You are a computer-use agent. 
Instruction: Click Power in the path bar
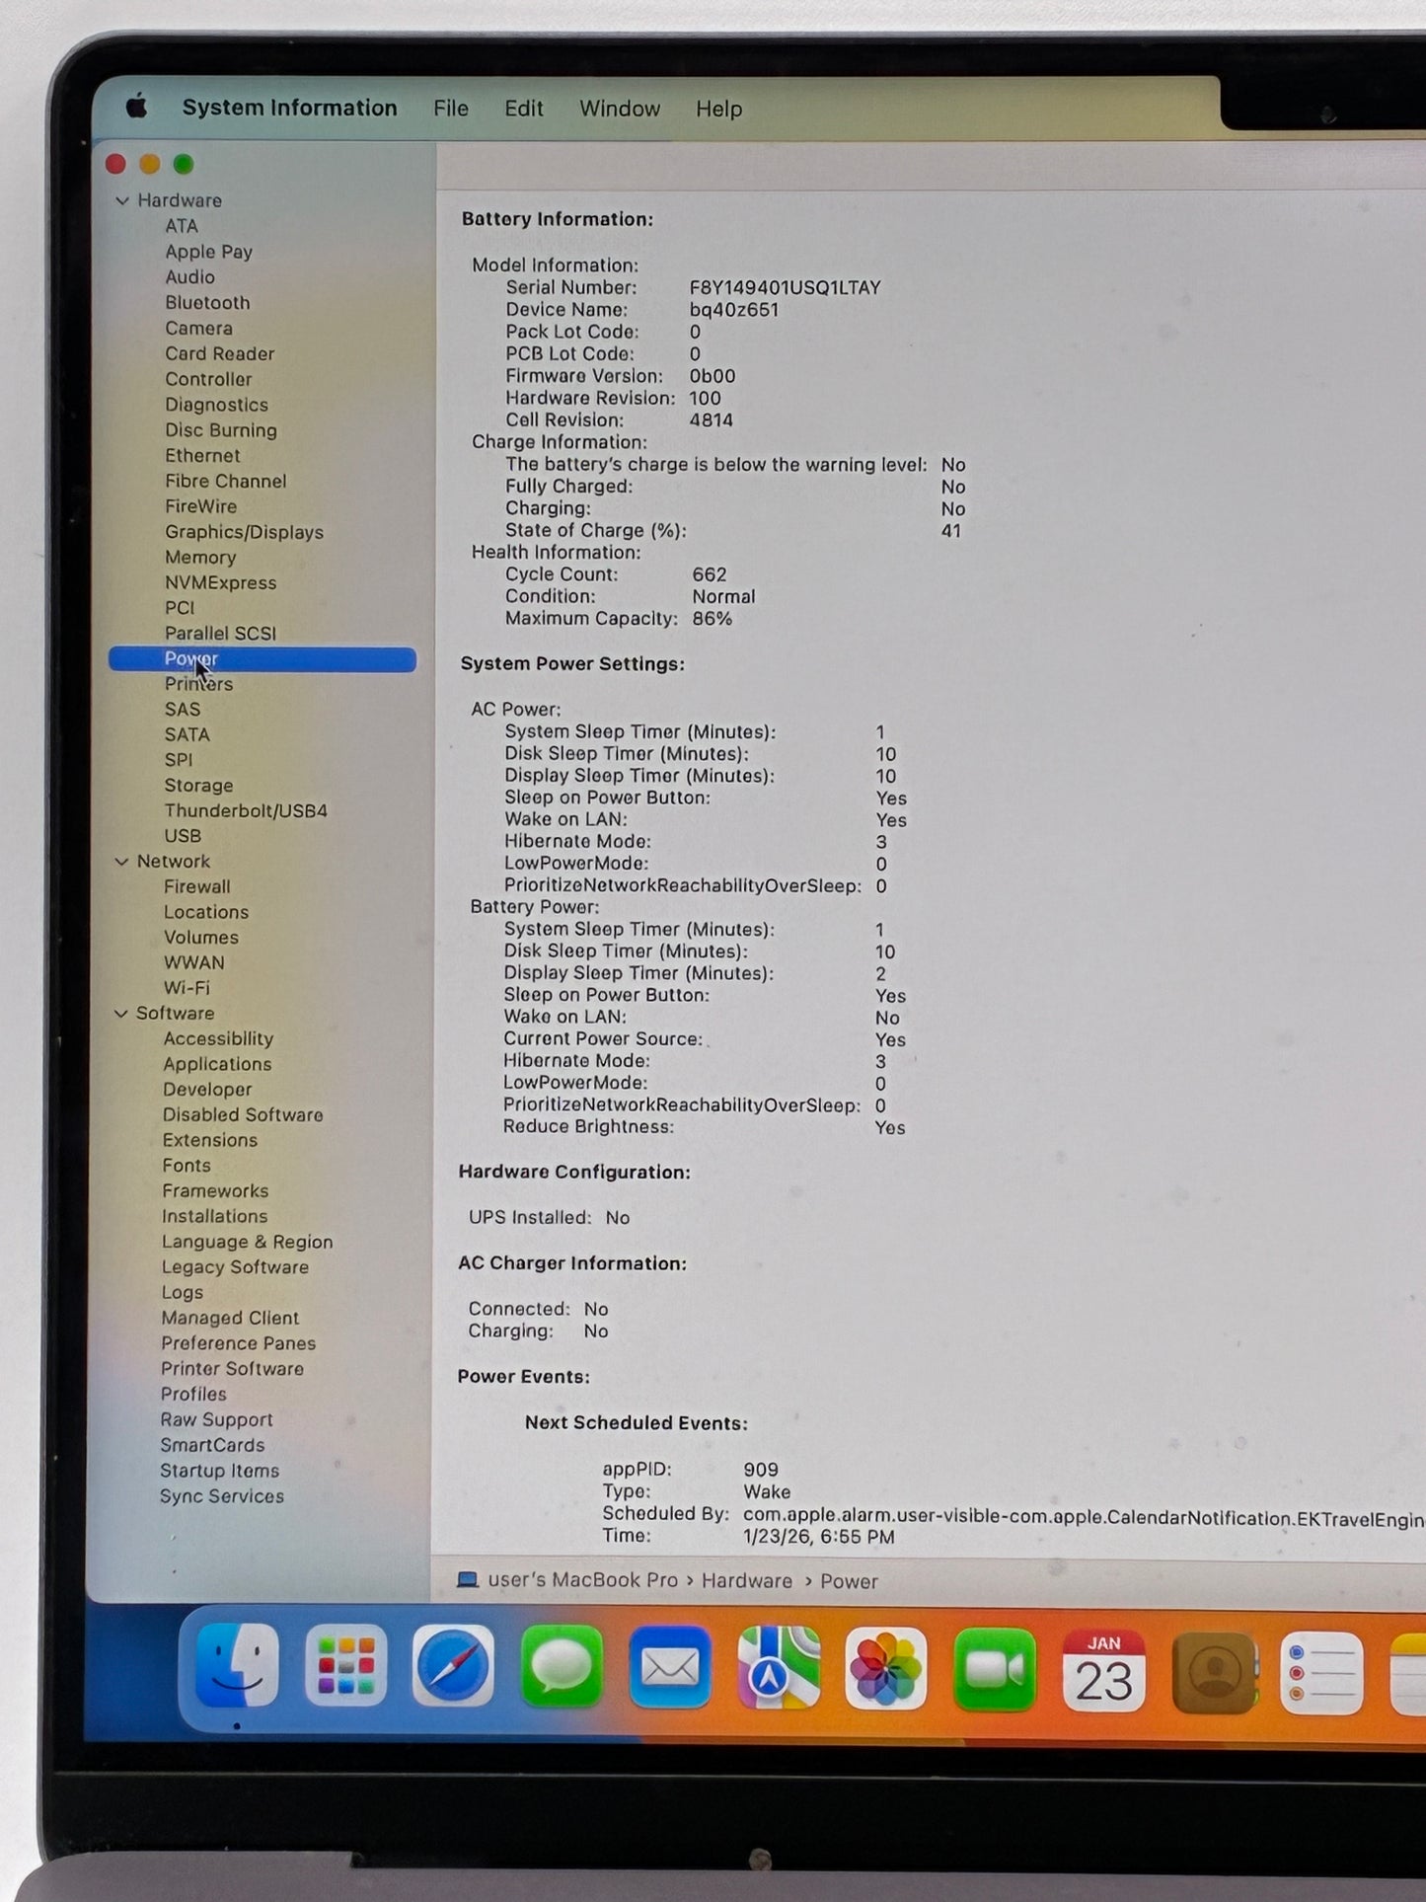[x=849, y=1581]
